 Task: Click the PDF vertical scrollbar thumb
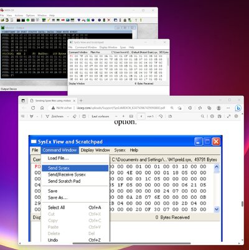[x=242, y=204]
